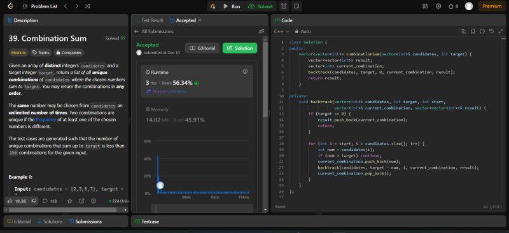Open the Runtime info icon

(245, 71)
